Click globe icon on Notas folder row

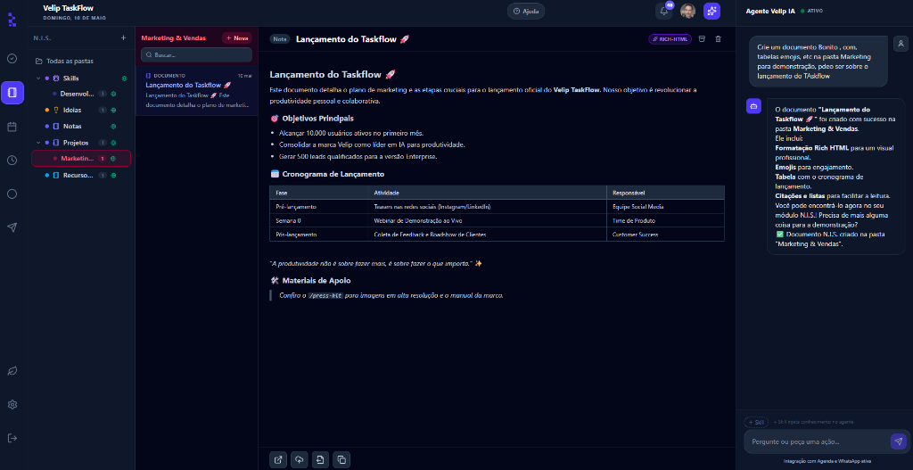(113, 127)
